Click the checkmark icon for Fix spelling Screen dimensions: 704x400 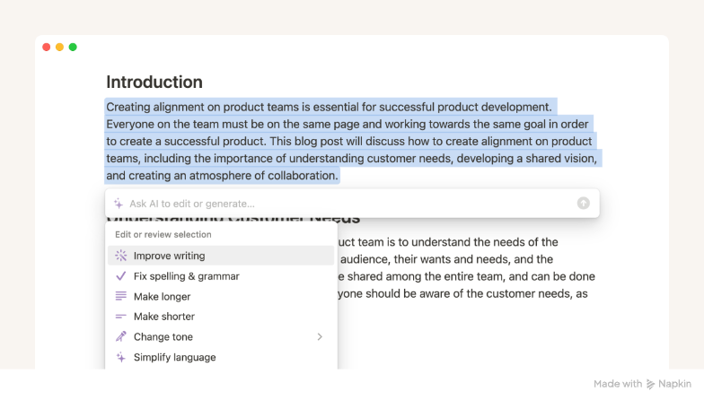point(121,276)
